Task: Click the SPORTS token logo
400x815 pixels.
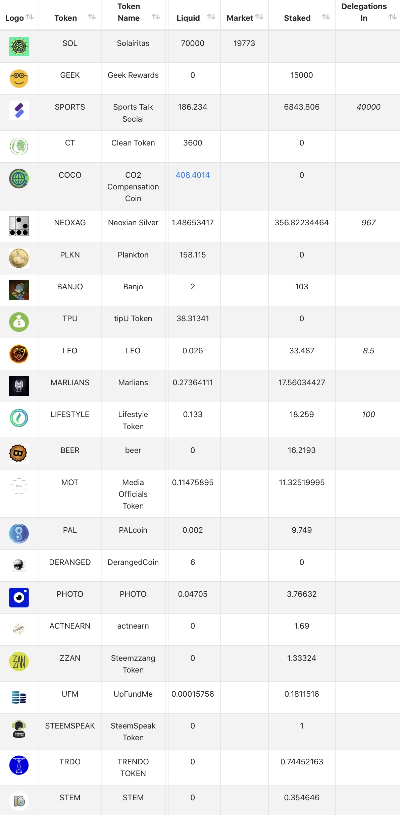Action: pos(19,110)
